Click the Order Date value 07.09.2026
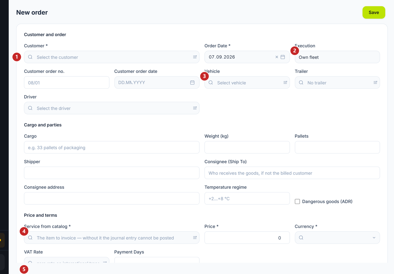Screen dimensions: 394x274 click(x=222, y=57)
